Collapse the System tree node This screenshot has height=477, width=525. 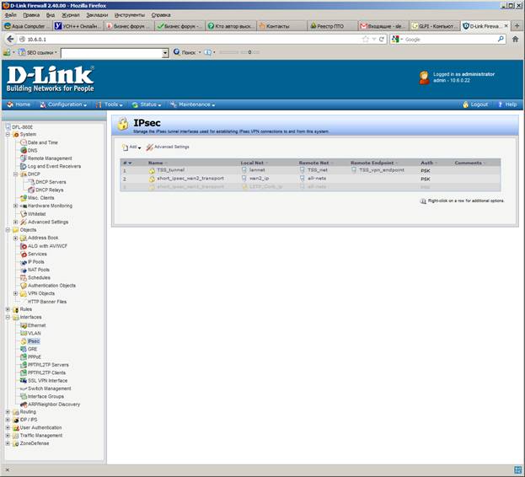pyautogui.click(x=8, y=135)
